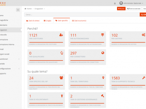This screenshot has height=109, width=146.
Task: Click the Nuova button
Action: pos(121,9)
